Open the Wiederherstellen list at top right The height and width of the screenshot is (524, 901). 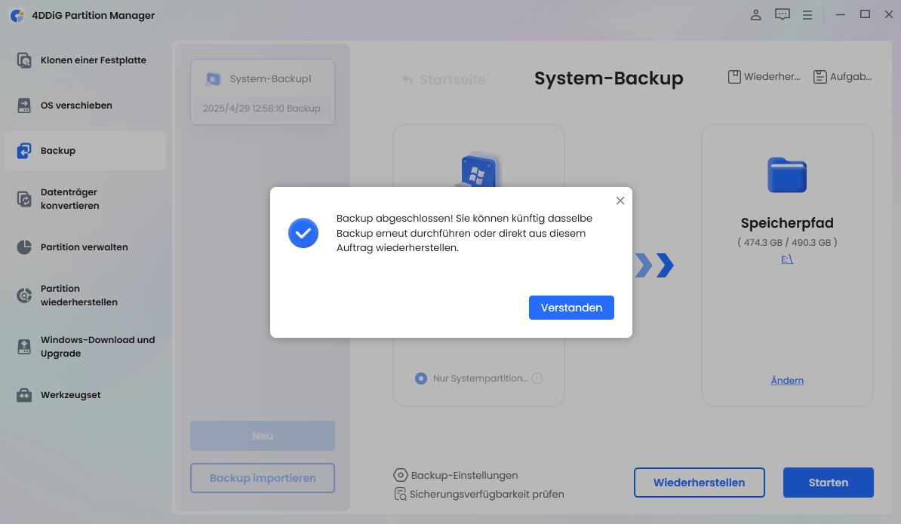764,76
